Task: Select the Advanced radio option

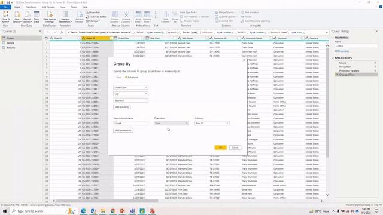Action: coord(132,77)
